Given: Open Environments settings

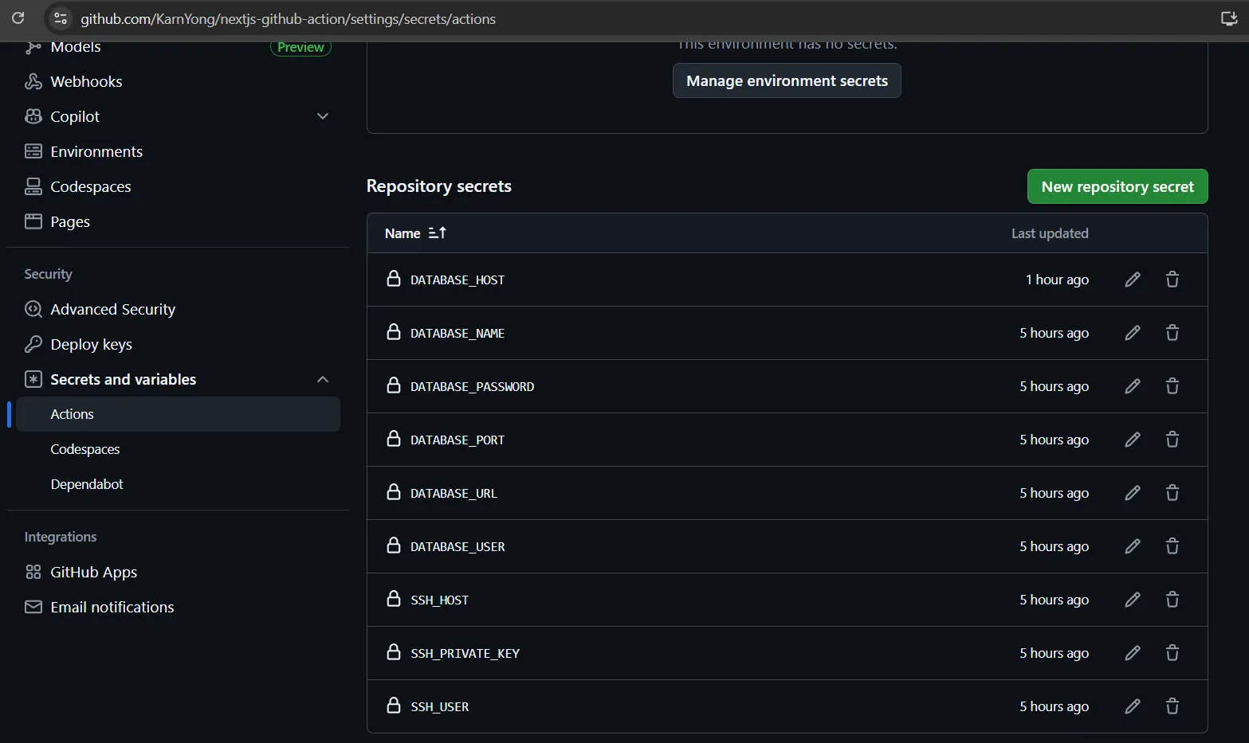Looking at the screenshot, I should (96, 151).
